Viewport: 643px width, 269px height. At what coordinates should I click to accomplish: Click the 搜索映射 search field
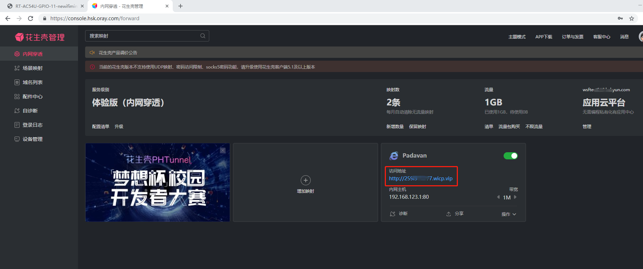click(147, 36)
